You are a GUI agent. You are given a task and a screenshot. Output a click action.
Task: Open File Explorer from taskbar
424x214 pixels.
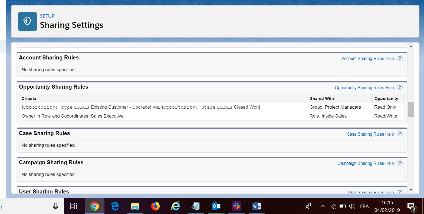click(135, 206)
